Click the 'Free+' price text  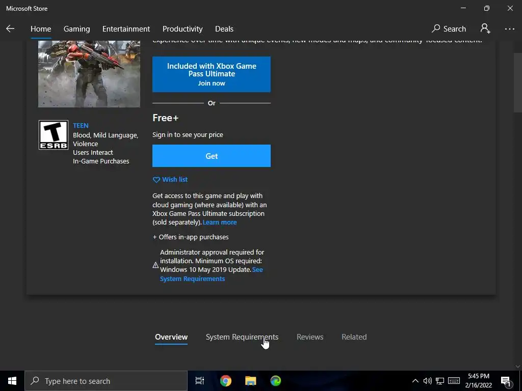pos(166,118)
